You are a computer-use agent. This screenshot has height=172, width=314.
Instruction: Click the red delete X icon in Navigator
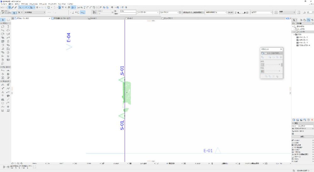312,120
